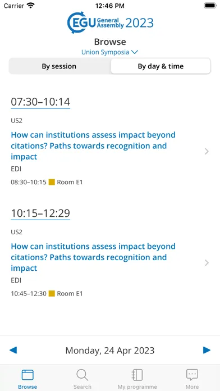Go to previous day with left arrow

[x=13, y=350]
